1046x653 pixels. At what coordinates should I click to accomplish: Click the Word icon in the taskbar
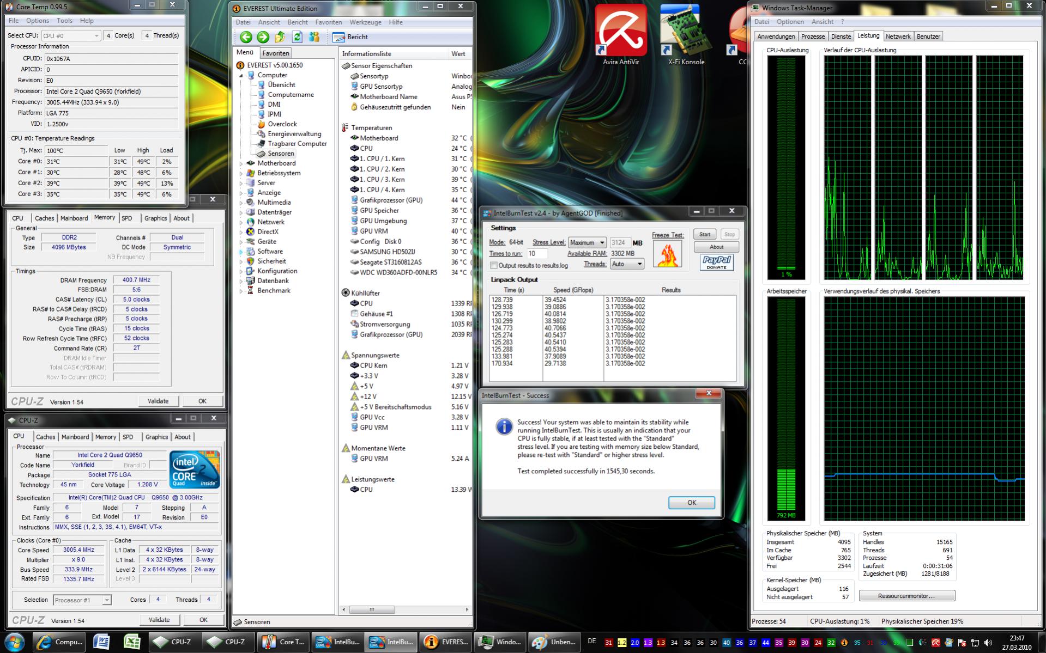[102, 642]
